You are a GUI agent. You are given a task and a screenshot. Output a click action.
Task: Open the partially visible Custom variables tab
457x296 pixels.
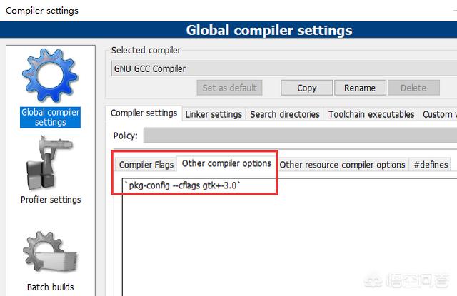(437, 114)
